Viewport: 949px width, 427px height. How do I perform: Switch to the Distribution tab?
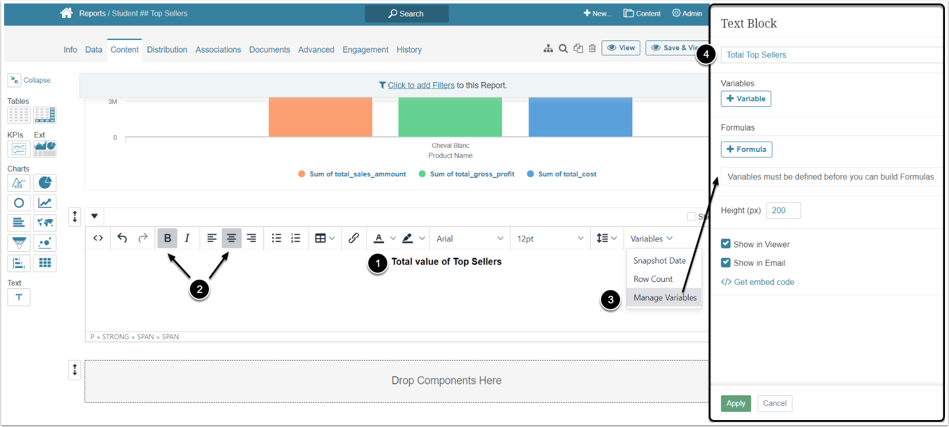pyautogui.click(x=167, y=50)
